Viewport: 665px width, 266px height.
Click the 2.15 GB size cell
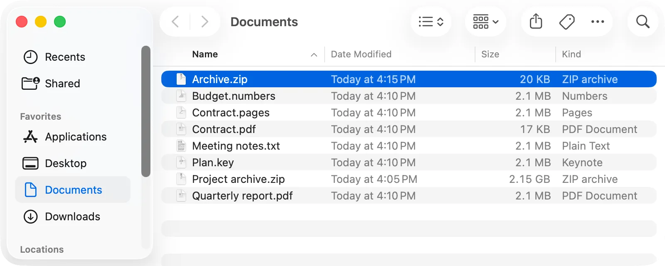[530, 179]
